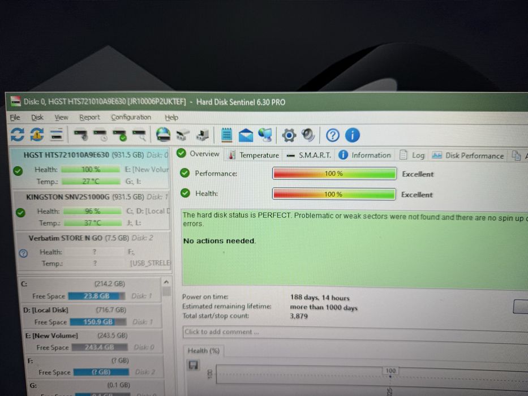528x396 pixels.
Task: Select the Overview tab
Action: (x=198, y=153)
